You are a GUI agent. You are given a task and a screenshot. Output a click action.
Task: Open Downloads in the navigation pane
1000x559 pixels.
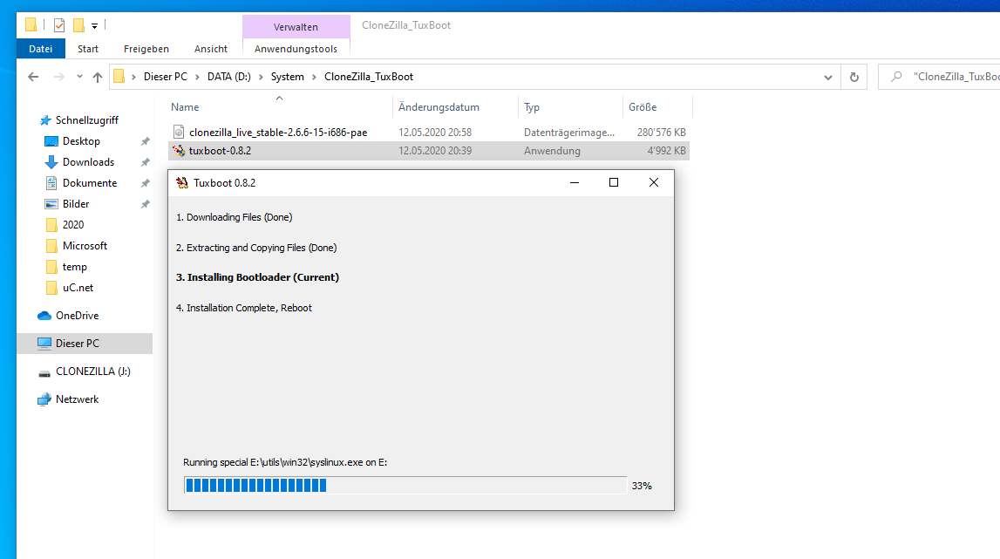click(88, 162)
